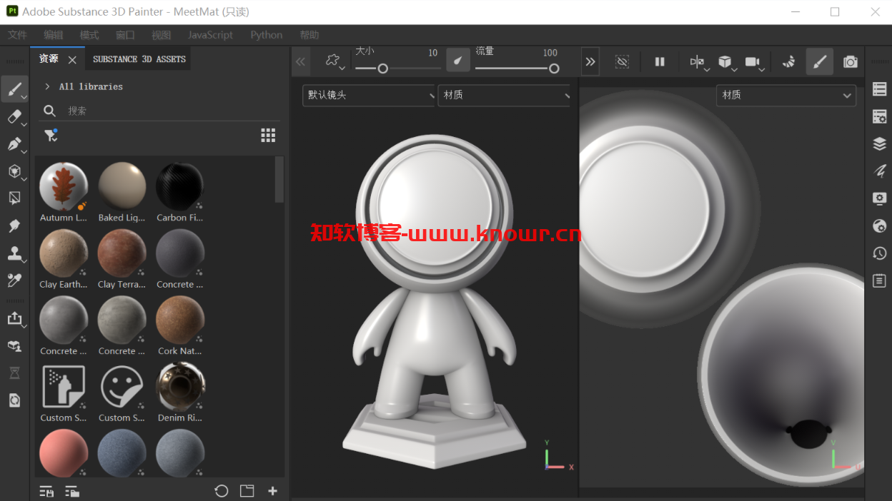Adjust the 大小 size slider
892x501 pixels.
coord(398,69)
